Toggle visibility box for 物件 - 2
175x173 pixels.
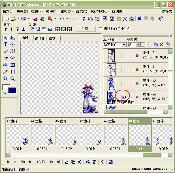coord(124,56)
